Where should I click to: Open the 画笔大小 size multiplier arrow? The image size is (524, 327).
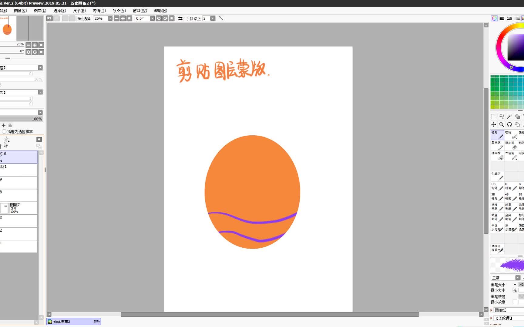515,285
